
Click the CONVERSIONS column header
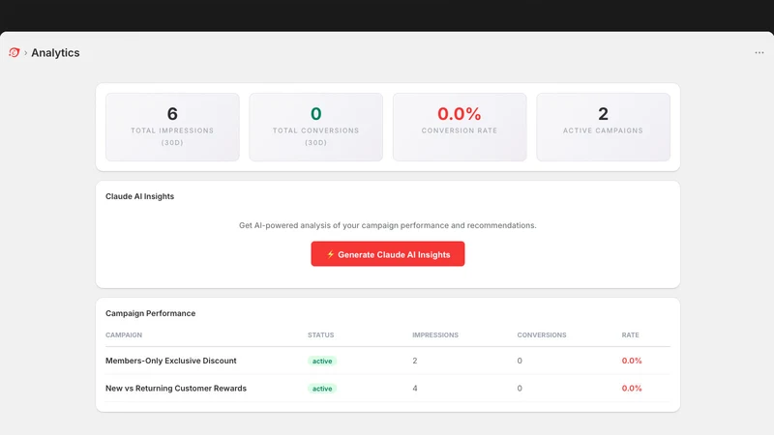[x=542, y=334]
